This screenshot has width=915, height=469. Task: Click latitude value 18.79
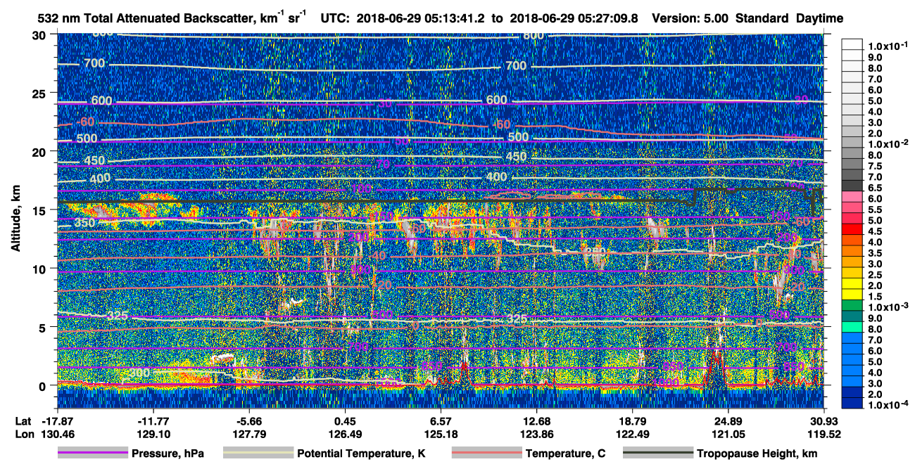(632, 421)
